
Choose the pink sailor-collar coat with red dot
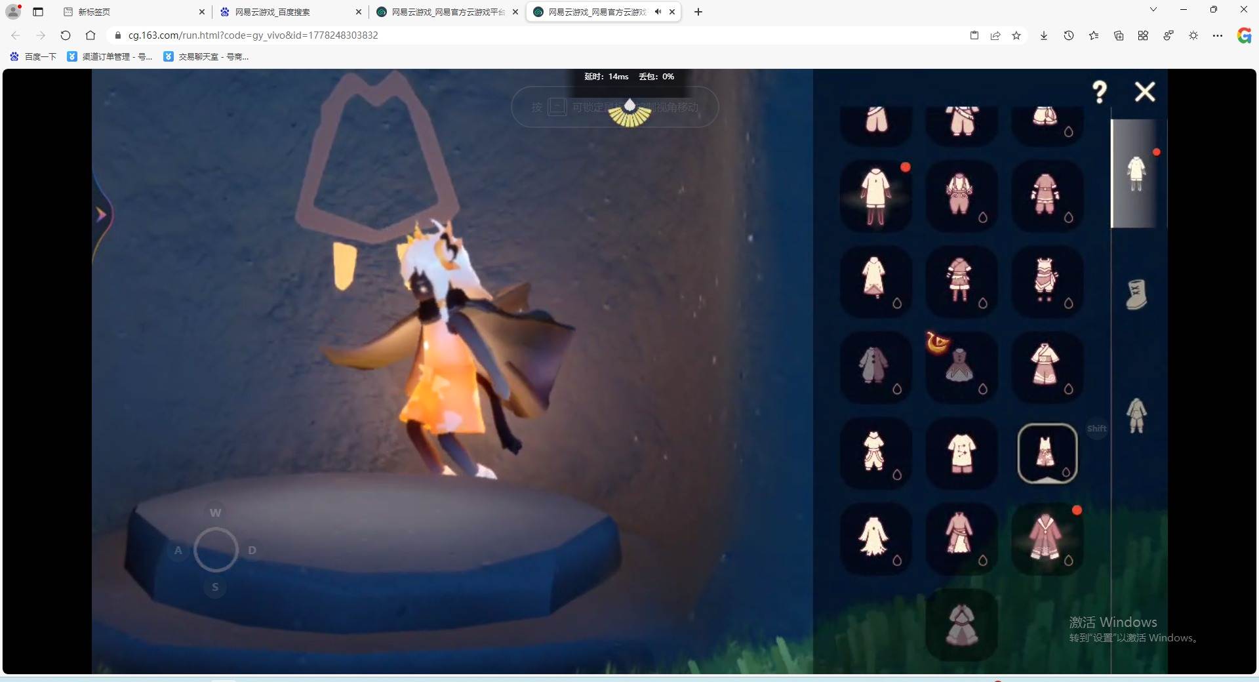tap(1047, 539)
